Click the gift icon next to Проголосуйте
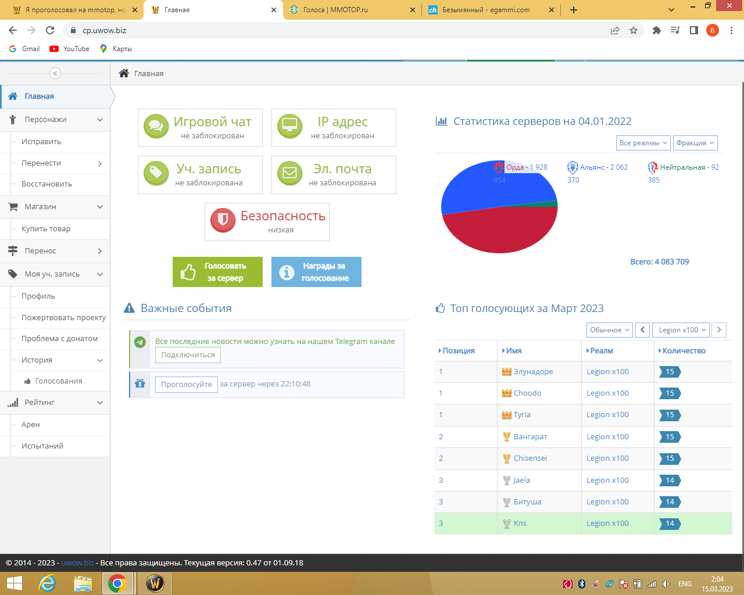The height and width of the screenshot is (595, 744). 140,383
